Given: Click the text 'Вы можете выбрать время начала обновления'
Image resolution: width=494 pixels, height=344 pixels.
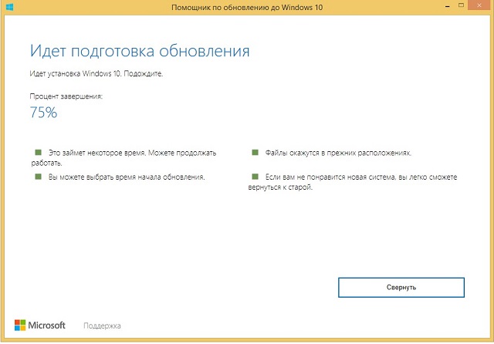Looking at the screenshot, I should pyautogui.click(x=127, y=177).
